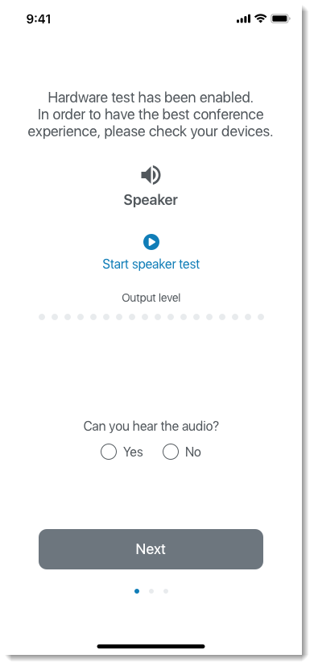Tap the cellular signal bars icon
The image size is (314, 667).
click(x=243, y=19)
